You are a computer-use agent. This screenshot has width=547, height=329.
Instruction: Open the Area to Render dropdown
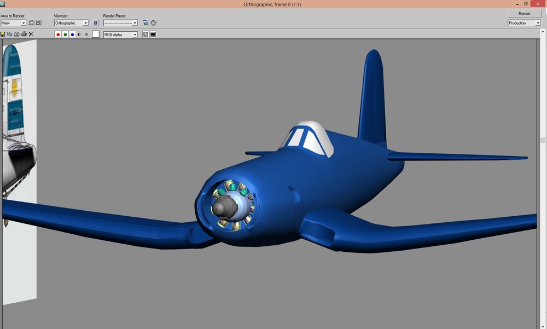coord(13,23)
